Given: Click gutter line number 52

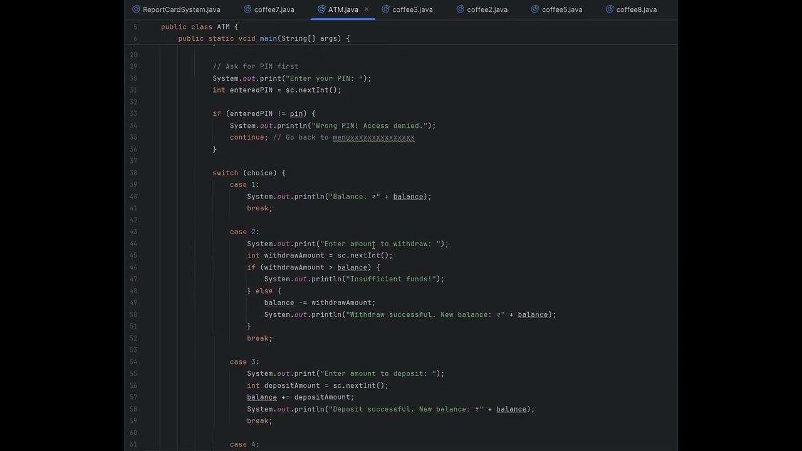Looking at the screenshot, I should point(133,338).
